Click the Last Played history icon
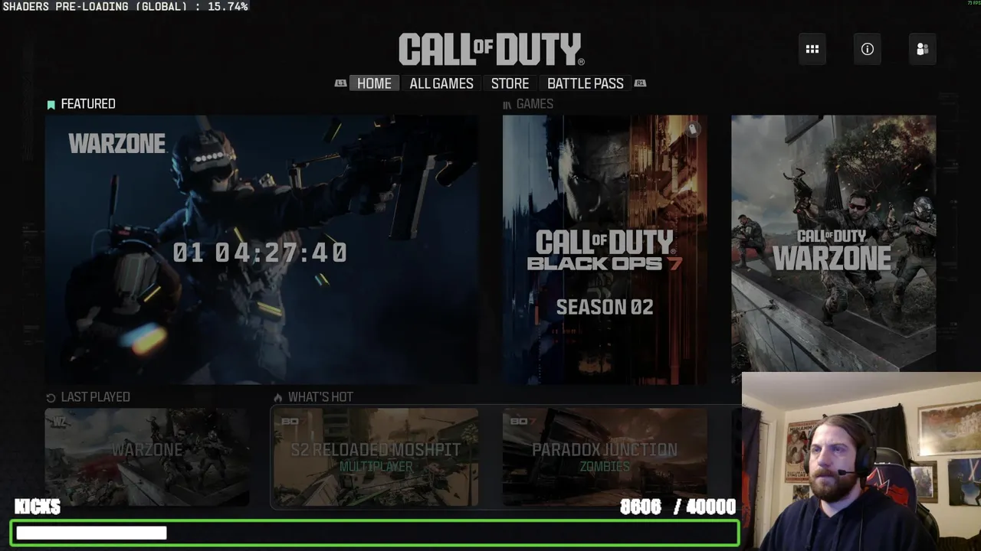981x551 pixels. [51, 397]
